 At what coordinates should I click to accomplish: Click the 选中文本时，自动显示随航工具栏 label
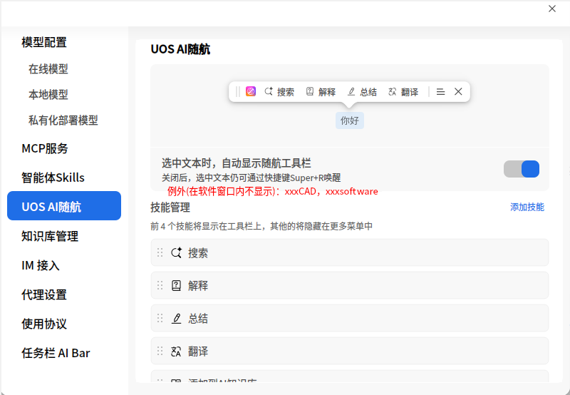coord(237,163)
